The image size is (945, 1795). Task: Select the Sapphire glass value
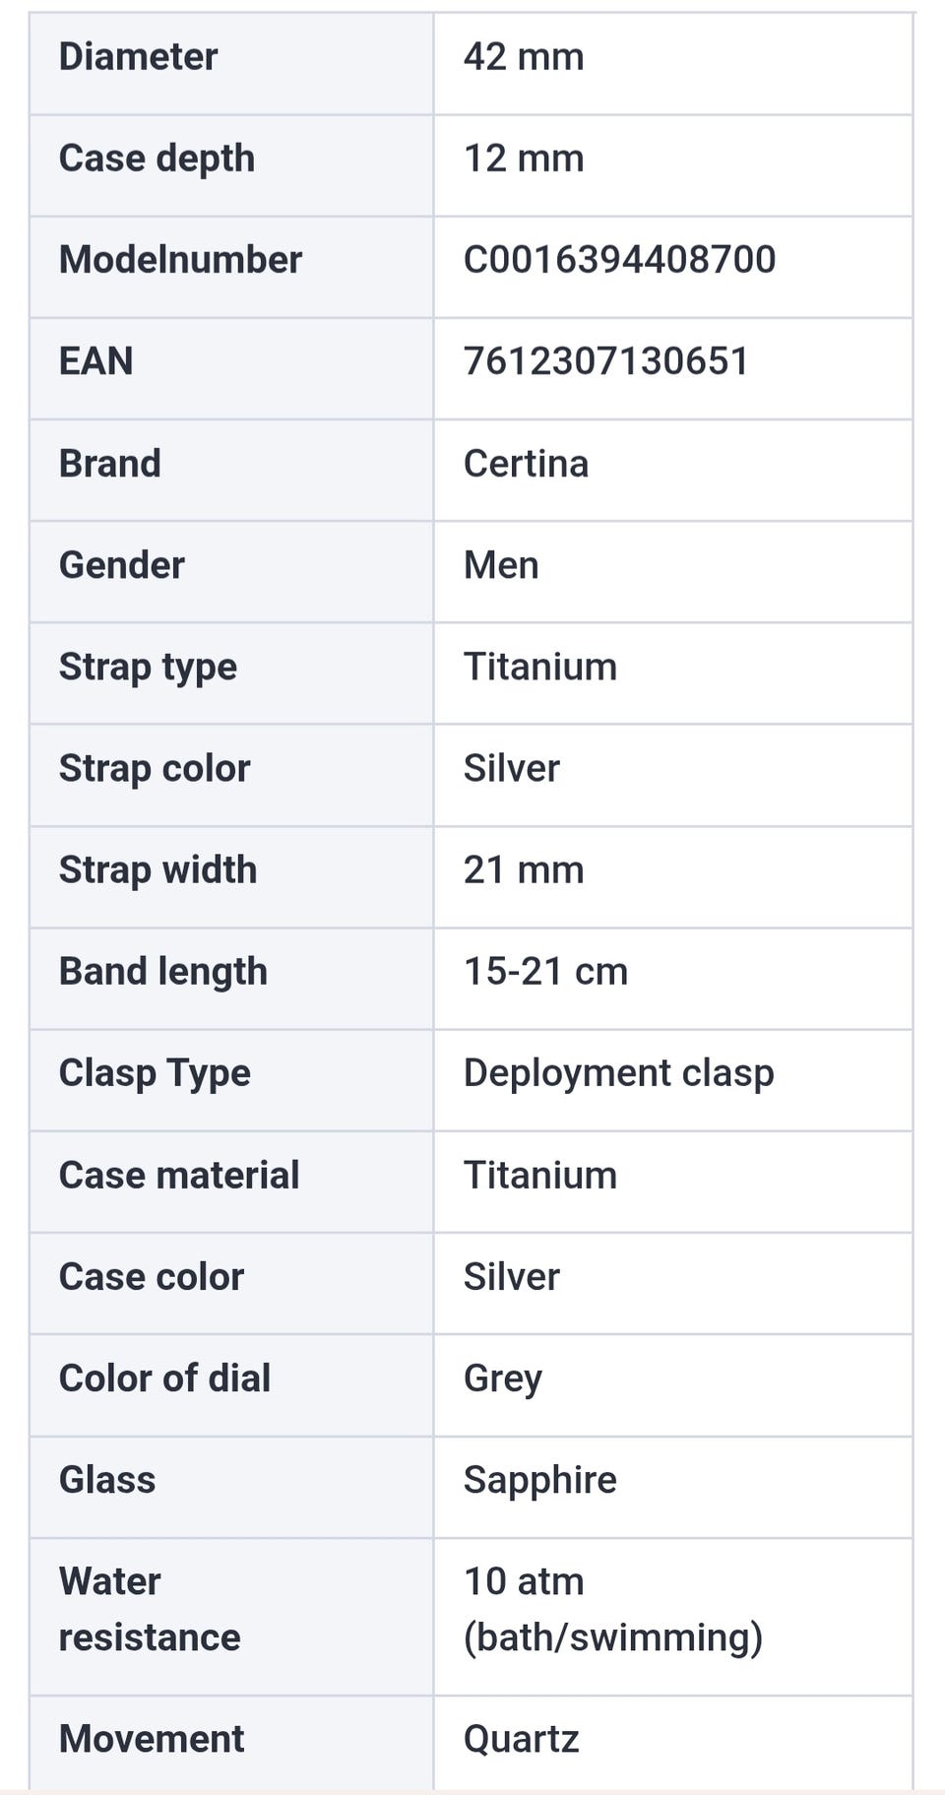pos(539,1479)
